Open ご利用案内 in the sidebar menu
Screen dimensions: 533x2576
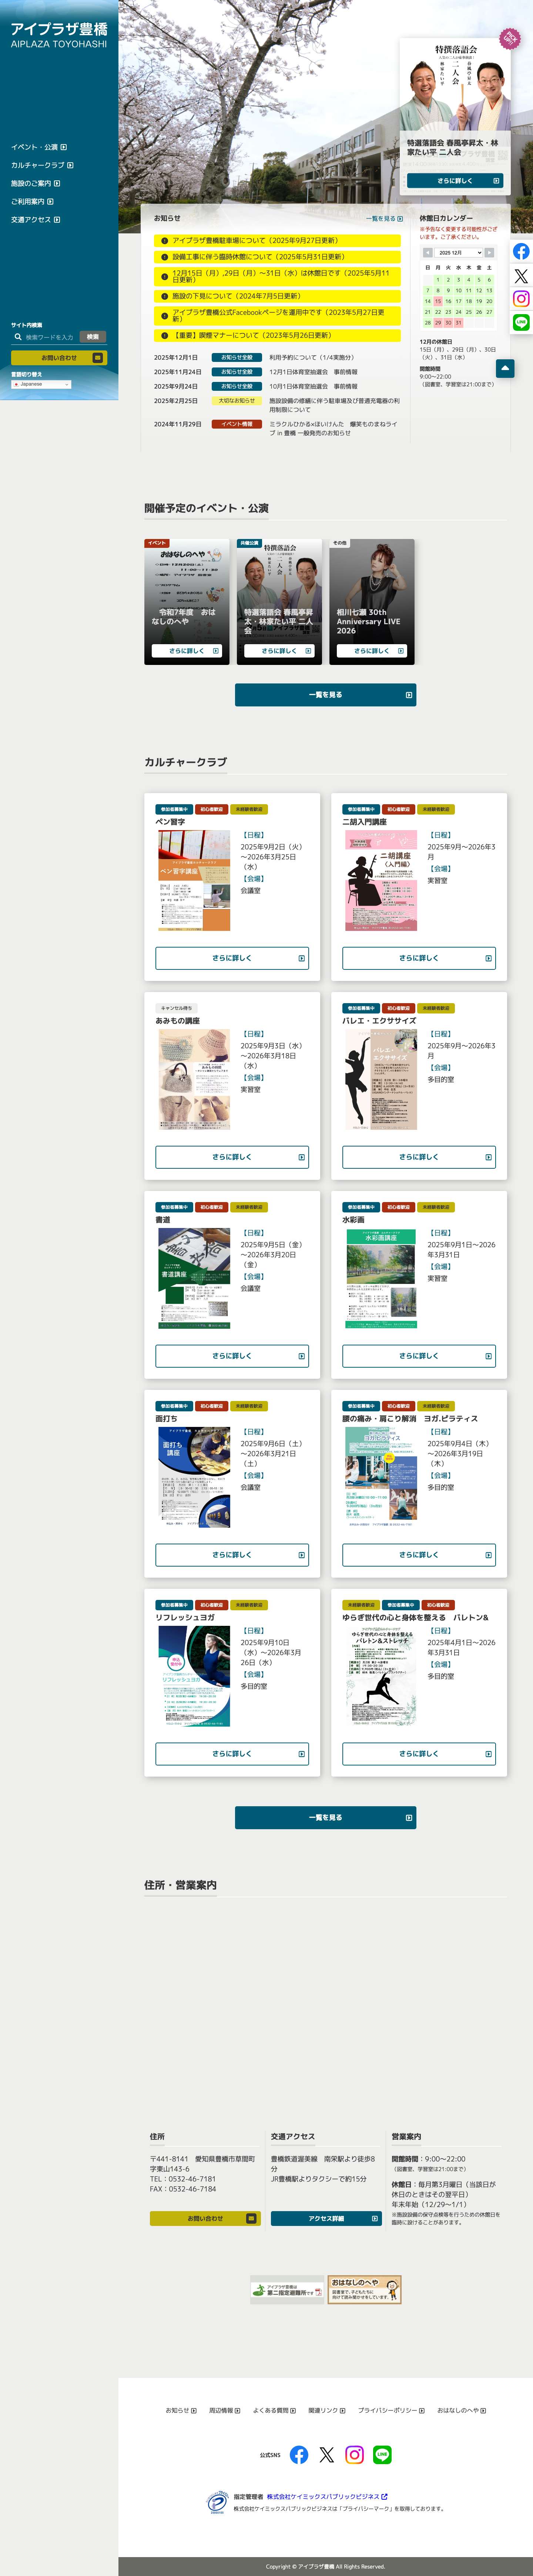click(x=32, y=201)
